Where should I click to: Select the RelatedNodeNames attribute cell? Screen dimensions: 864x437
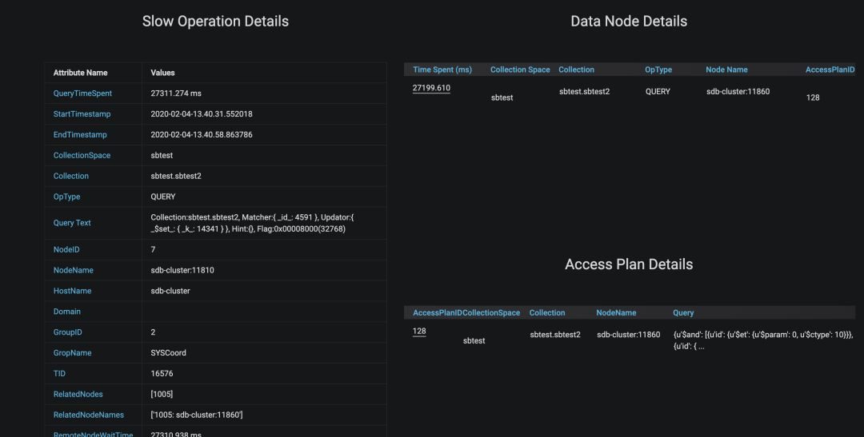coord(87,415)
